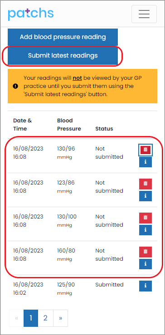Click the Date & Time column header
The height and width of the screenshot is (335, 165).
coord(22,125)
